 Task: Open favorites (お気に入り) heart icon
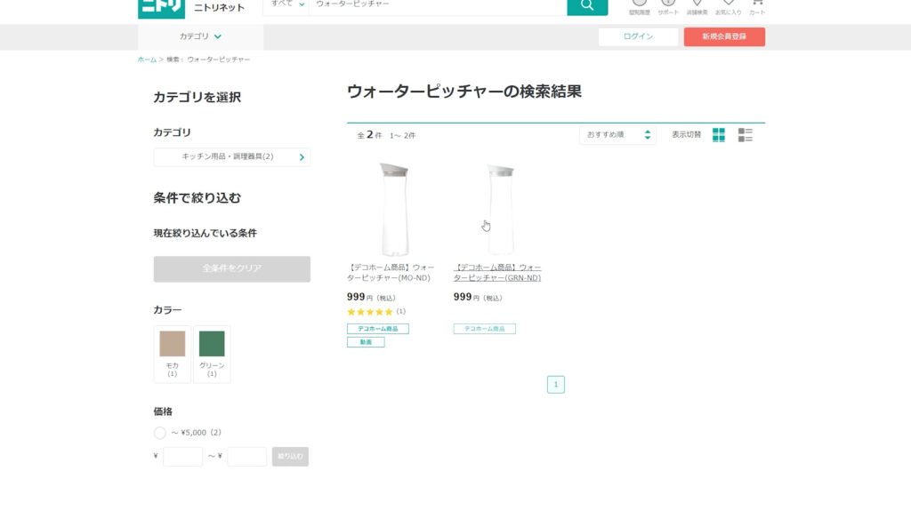(x=728, y=4)
